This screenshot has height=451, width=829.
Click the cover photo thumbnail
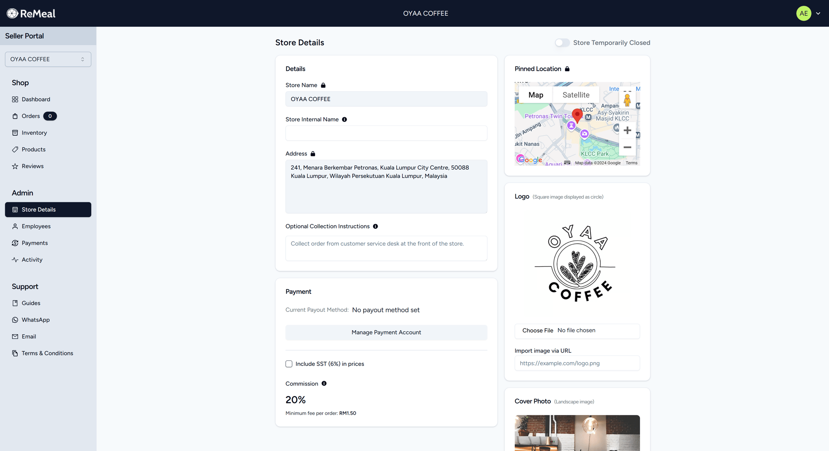577,433
